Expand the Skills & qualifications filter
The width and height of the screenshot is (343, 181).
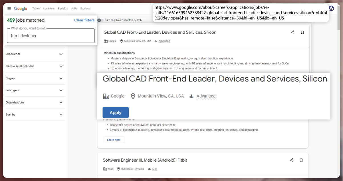(x=35, y=66)
